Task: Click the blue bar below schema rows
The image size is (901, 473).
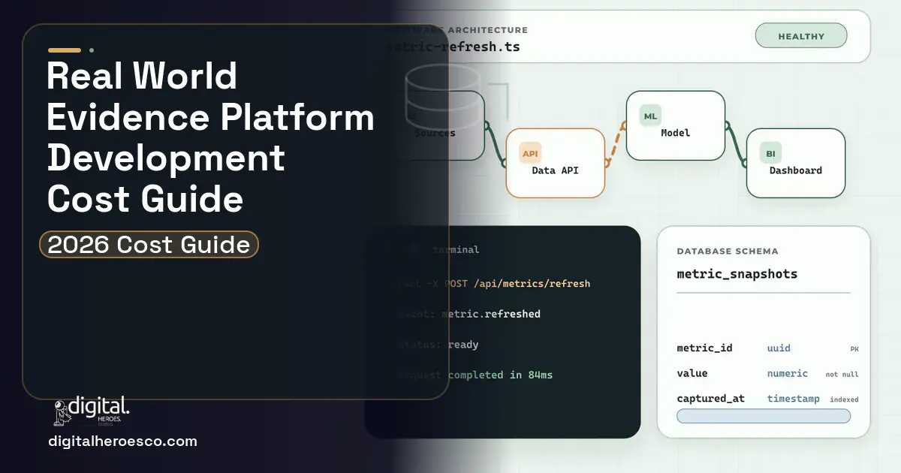Action: (x=764, y=416)
